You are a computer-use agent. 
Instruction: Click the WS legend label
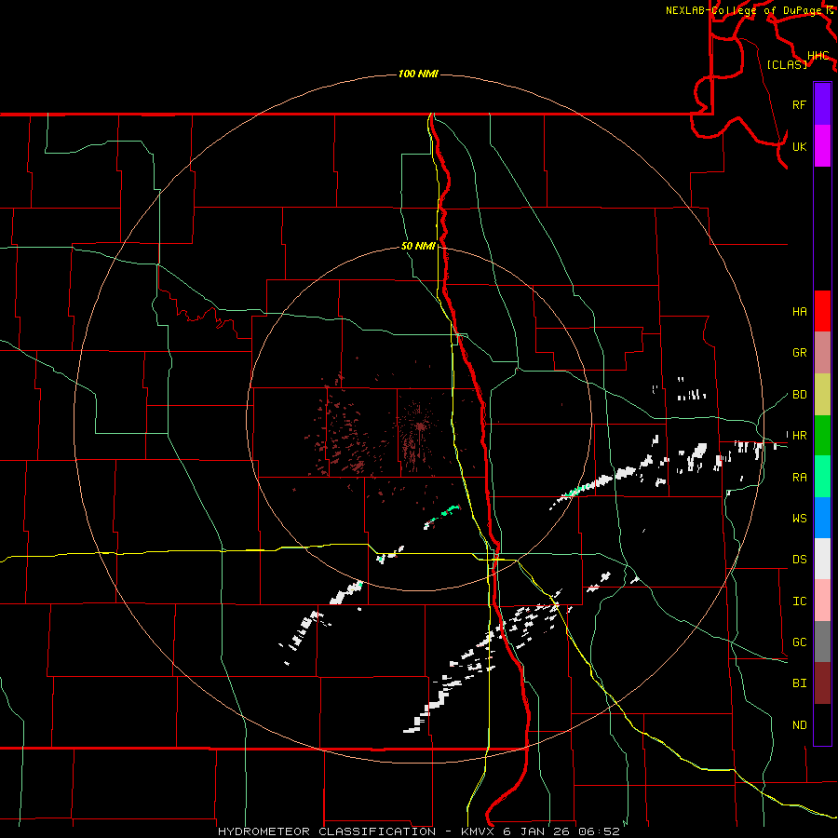coord(799,518)
